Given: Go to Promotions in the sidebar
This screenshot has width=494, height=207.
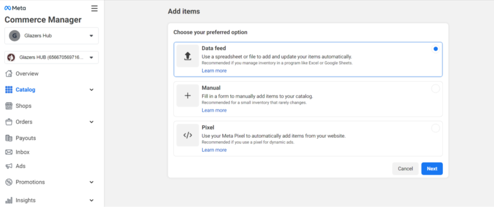Looking at the screenshot, I should (30, 182).
